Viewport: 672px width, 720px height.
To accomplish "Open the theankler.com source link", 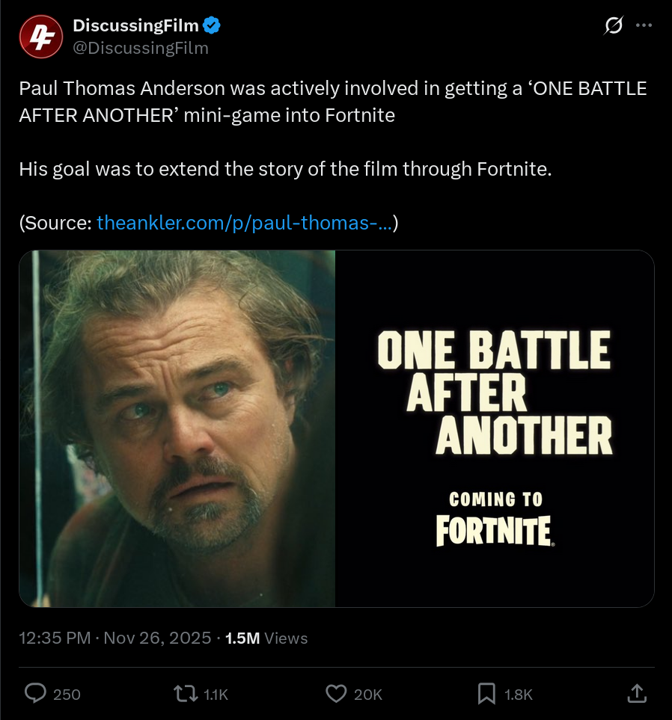I will [x=245, y=223].
